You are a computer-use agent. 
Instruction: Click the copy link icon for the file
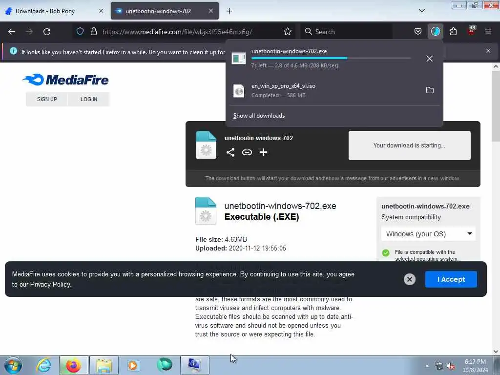pyautogui.click(x=247, y=152)
